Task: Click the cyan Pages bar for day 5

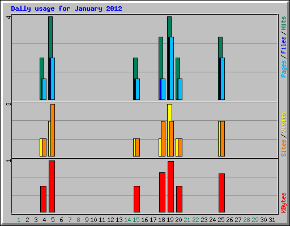Action: (53, 79)
